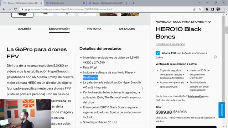The height and width of the screenshot is (128, 228).
Task: Select the fifth product thumbnail
Action: 108,14
